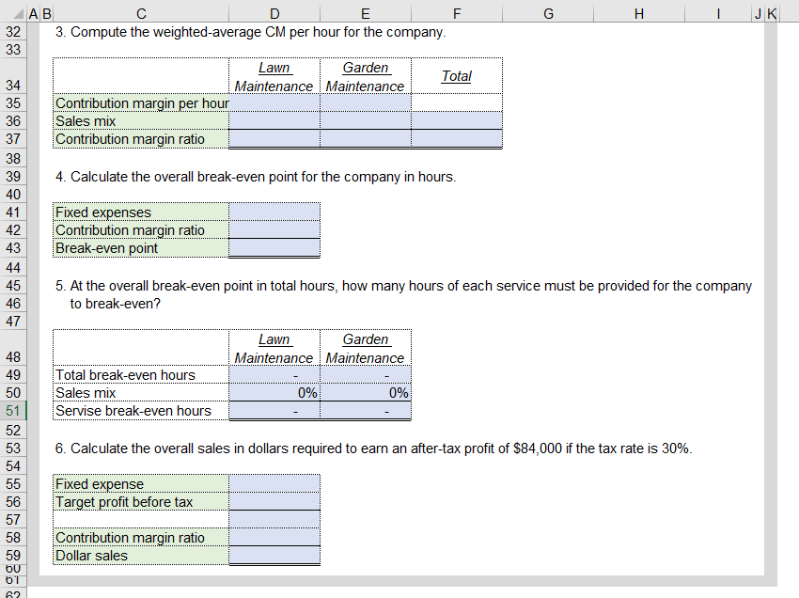Click the Fixed expense input cell row 55
799x598 pixels.
(274, 484)
